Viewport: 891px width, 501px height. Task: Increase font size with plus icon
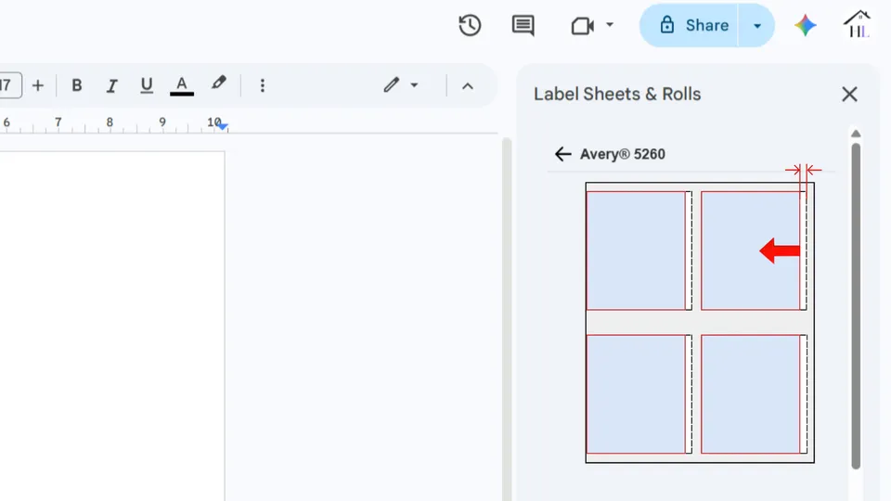[x=37, y=85]
